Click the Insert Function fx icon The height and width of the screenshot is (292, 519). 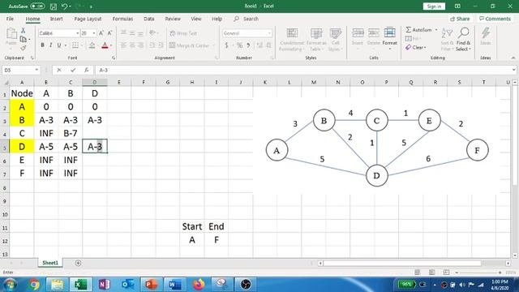[87, 71]
